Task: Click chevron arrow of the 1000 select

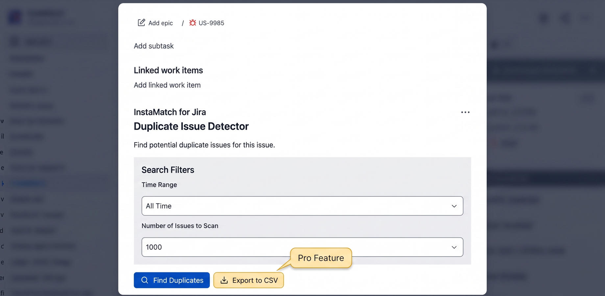Action: 454,247
